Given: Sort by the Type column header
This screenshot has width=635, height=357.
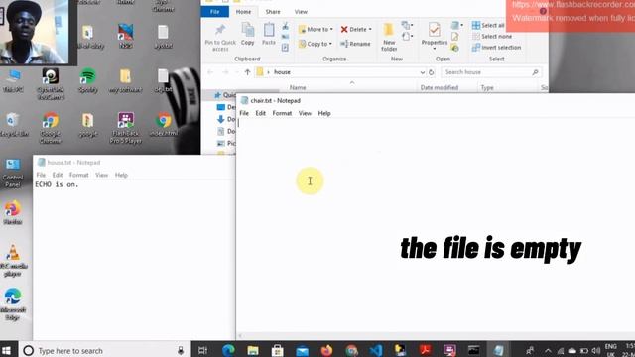Looking at the screenshot, I should tap(487, 87).
